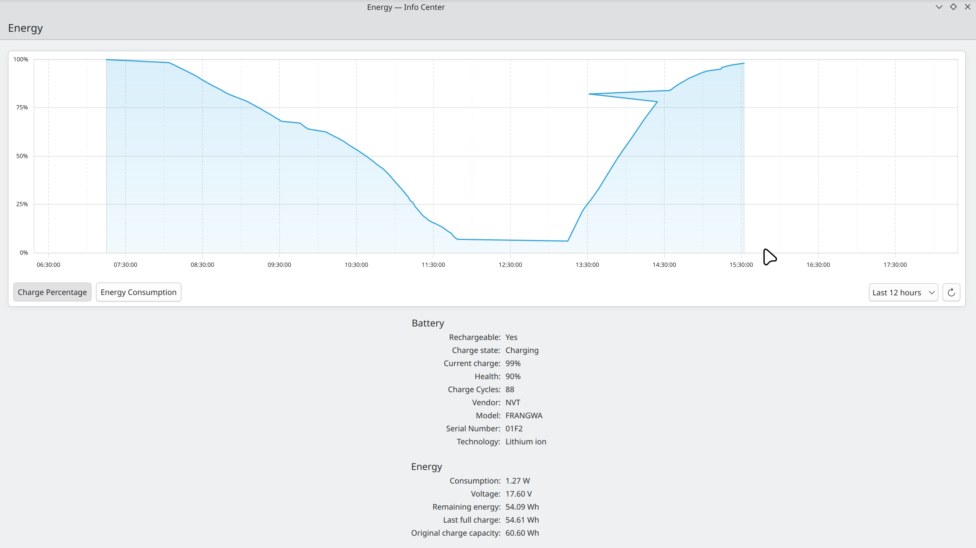976x548 pixels.
Task: Click the Battery section heading
Action: coord(428,323)
